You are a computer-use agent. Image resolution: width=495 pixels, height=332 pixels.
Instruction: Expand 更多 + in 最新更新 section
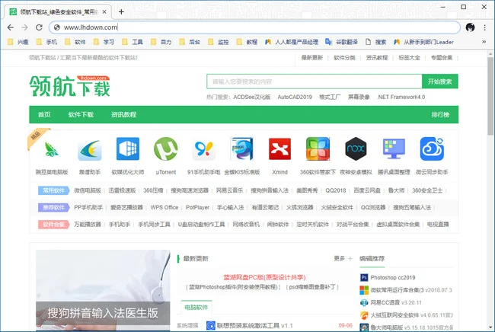pyautogui.click(x=343, y=259)
